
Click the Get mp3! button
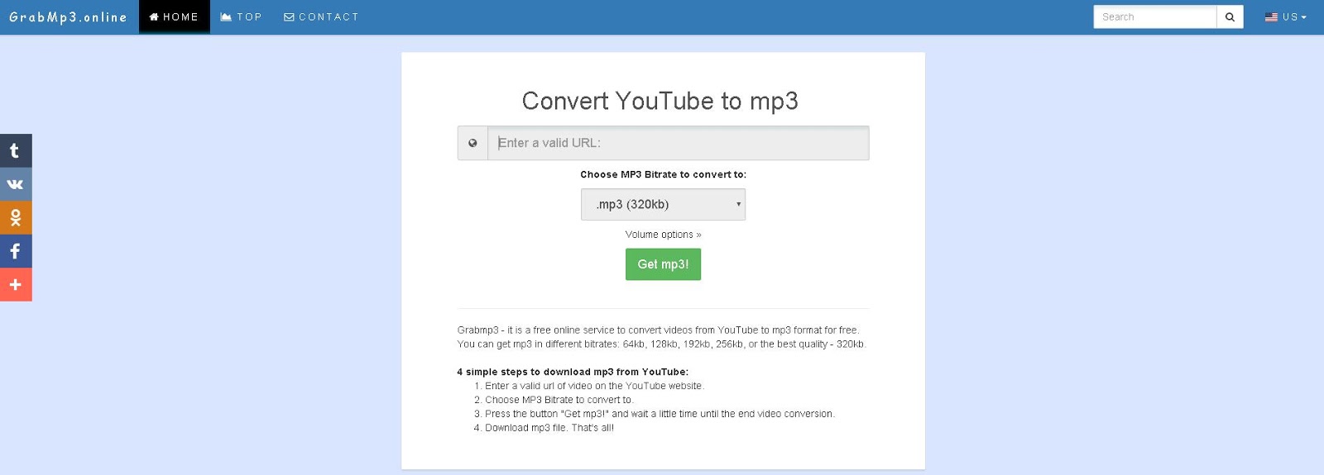[663, 264]
